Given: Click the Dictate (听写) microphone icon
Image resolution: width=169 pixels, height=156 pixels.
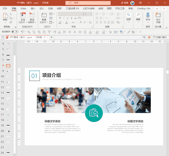Looking at the screenshot, I should (148, 15).
